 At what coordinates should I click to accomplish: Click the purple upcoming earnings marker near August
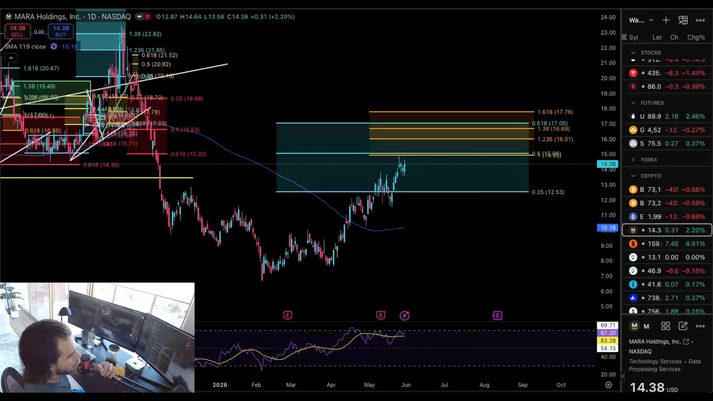pos(497,315)
